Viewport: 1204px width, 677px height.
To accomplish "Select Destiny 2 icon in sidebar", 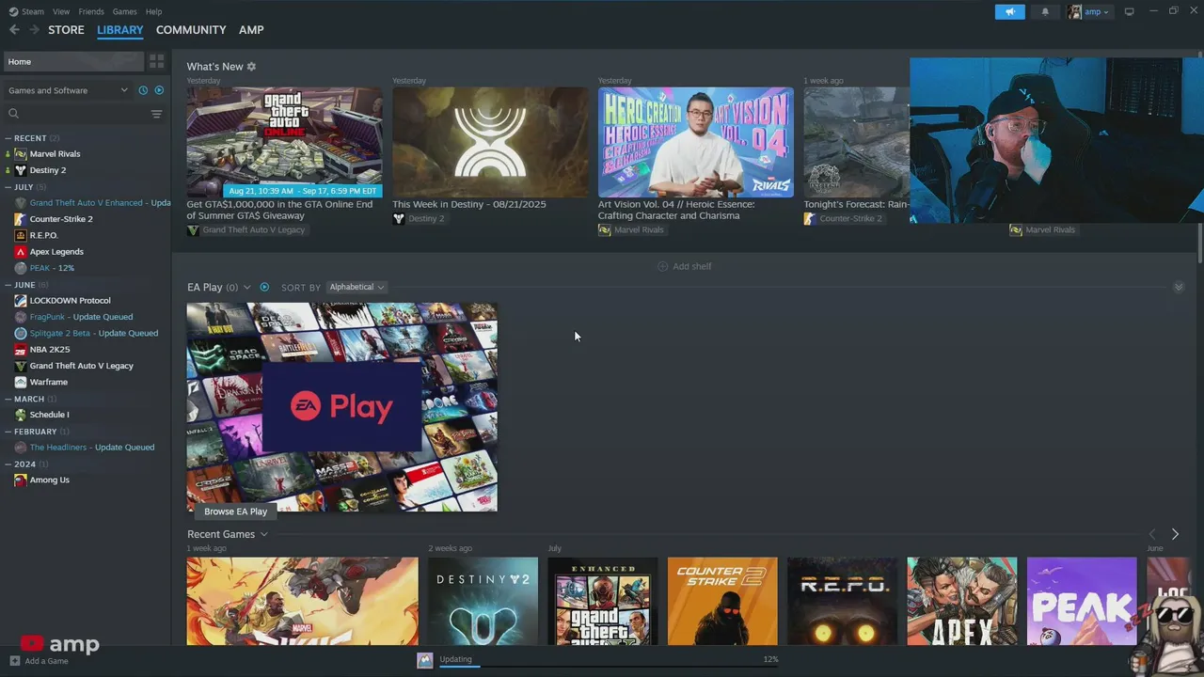I will (21, 170).
